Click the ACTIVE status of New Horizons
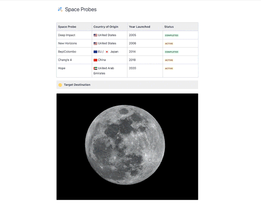This screenshot has width=261, height=206. (169, 43)
